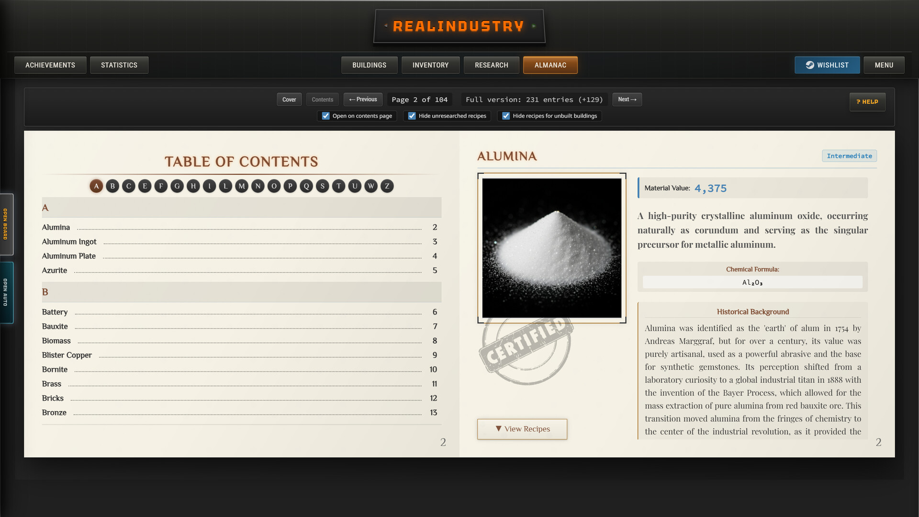Jump to letter F in the index
Screen dimensions: 919x517
pos(161,186)
